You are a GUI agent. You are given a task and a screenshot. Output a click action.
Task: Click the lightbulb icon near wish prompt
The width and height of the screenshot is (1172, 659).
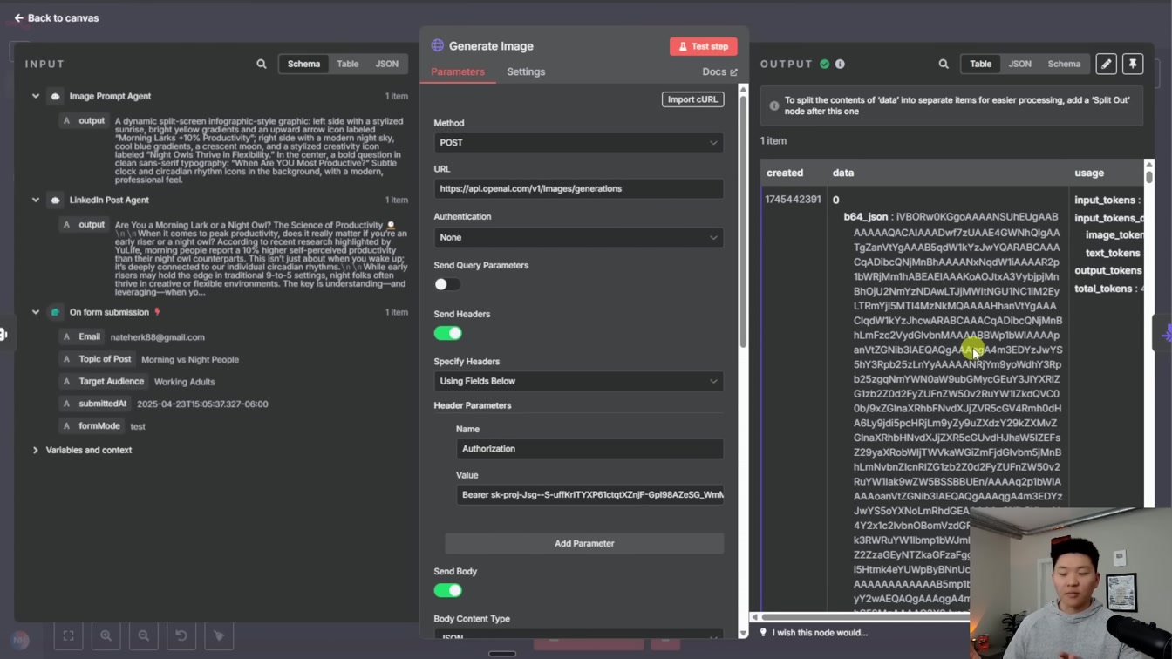coord(763,633)
